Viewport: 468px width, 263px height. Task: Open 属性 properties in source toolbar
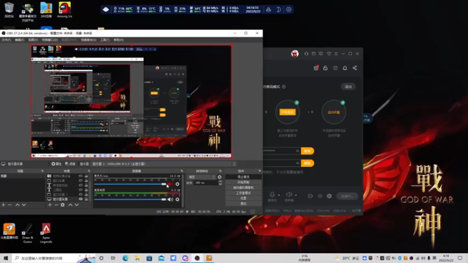(56, 164)
